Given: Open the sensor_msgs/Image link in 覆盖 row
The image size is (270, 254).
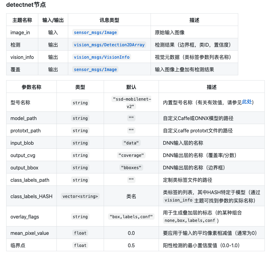Looking at the screenshot, I should pyautogui.click(x=95, y=69).
